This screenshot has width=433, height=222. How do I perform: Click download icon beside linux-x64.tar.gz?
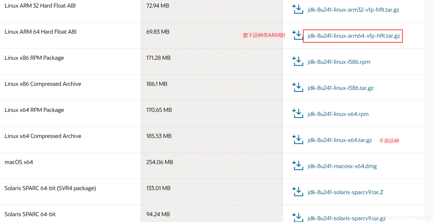click(298, 139)
